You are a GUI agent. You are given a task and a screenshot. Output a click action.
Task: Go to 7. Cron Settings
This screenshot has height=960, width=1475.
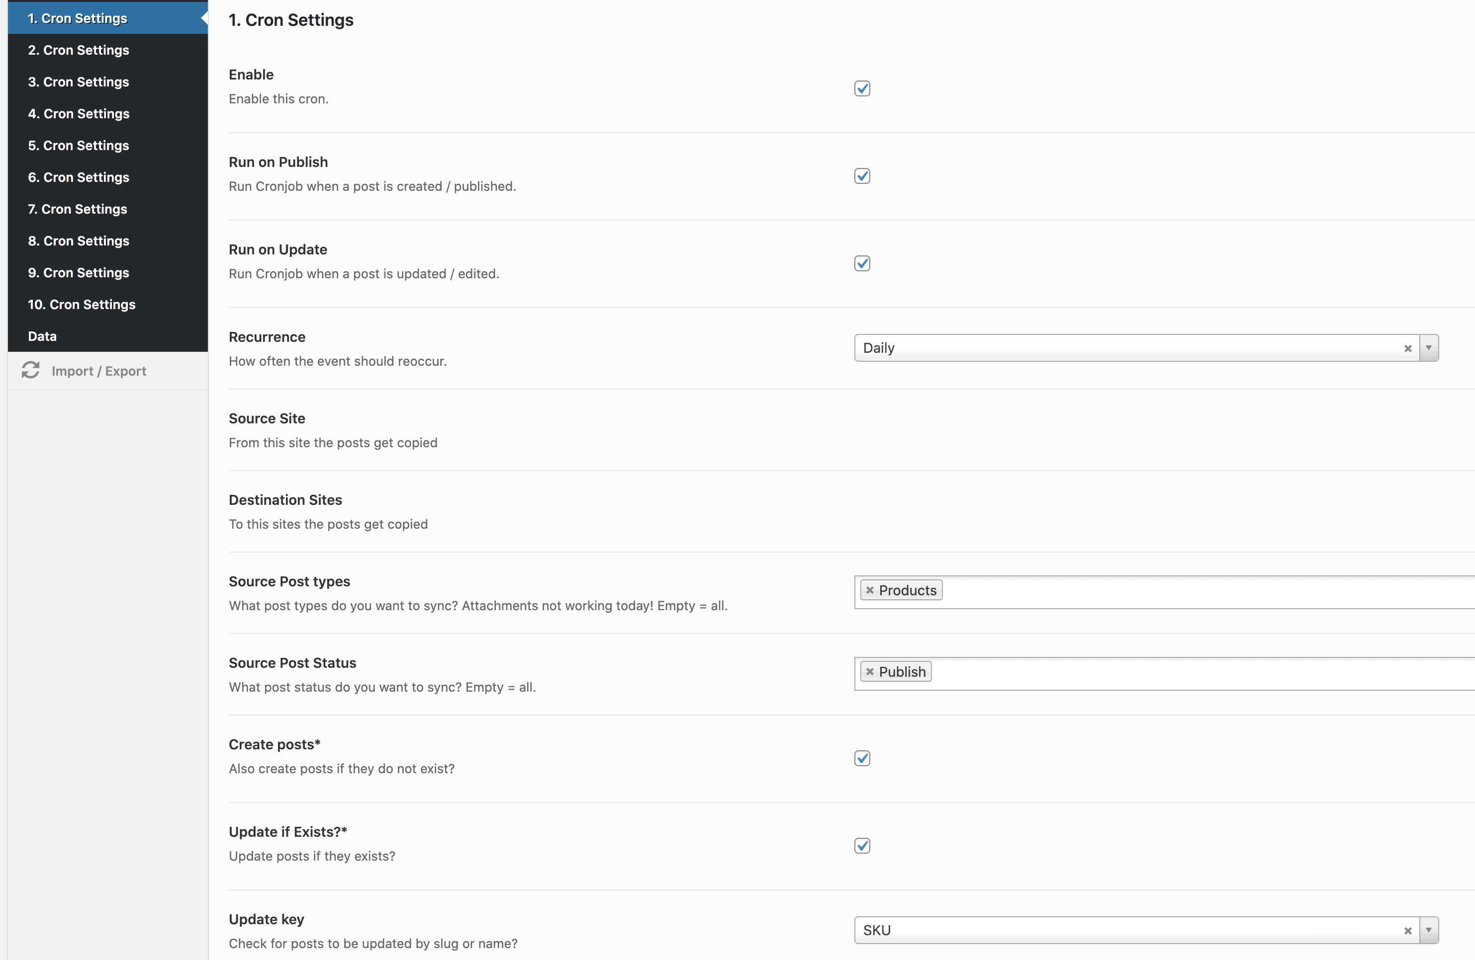click(77, 209)
